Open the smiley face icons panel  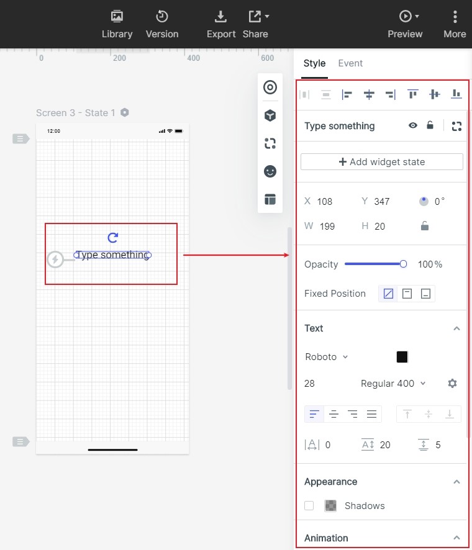click(270, 171)
